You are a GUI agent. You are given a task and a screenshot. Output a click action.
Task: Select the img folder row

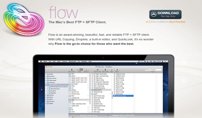coord(79,100)
